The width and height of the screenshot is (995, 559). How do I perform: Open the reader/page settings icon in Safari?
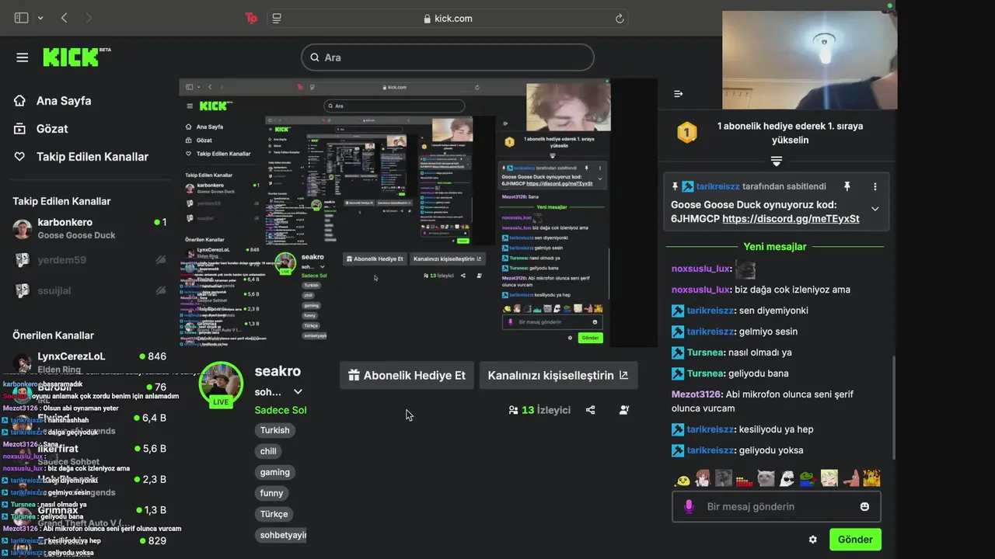coord(278,18)
